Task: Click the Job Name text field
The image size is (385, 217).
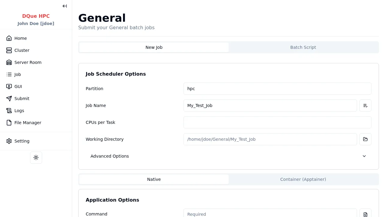Action: pos(270,105)
